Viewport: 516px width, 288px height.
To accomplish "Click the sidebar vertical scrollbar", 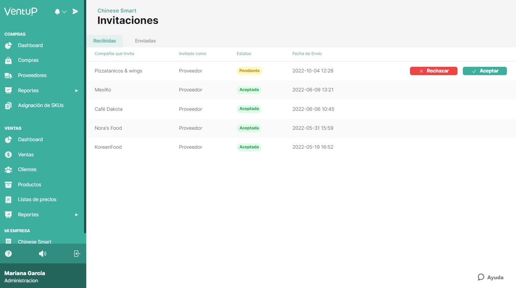I will pos(85,114).
